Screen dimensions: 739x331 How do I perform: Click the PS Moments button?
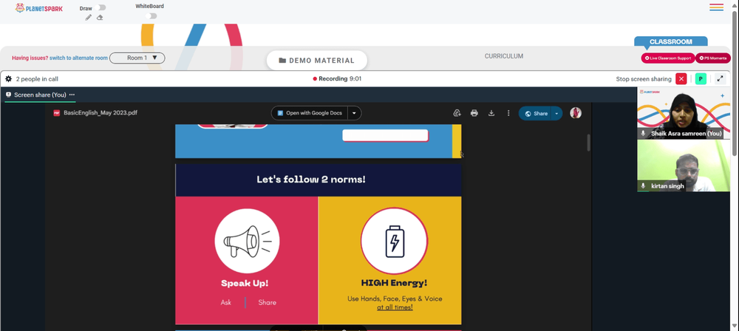713,58
